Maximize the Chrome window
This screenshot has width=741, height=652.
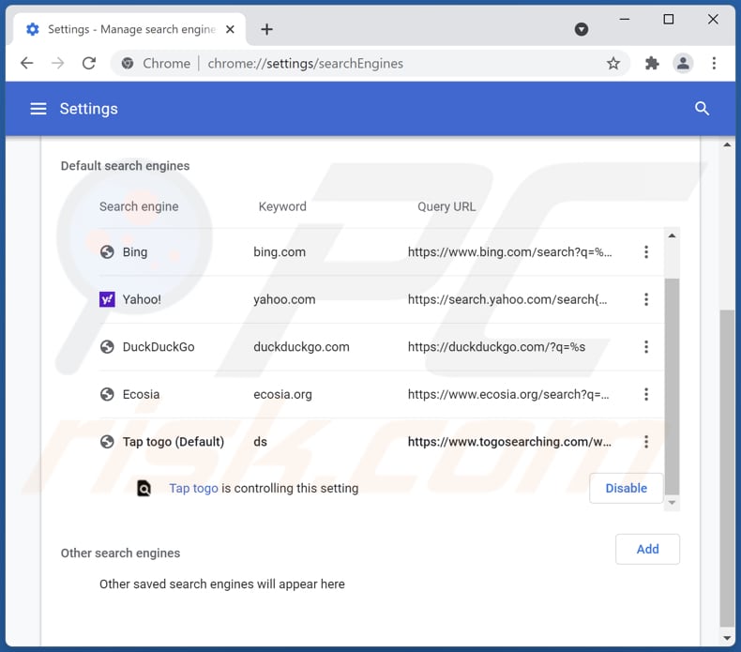coord(668,20)
